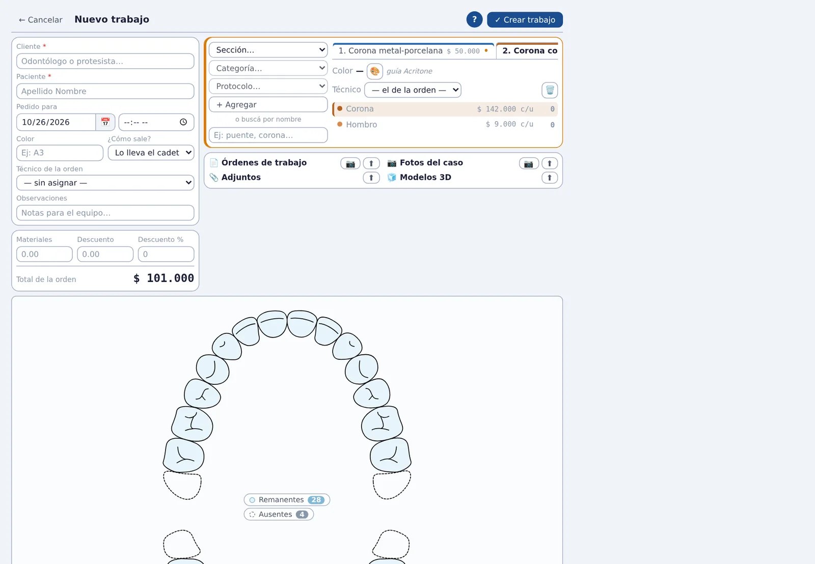Toggle the Ausentes teeth filter
815x564 pixels.
tap(279, 514)
